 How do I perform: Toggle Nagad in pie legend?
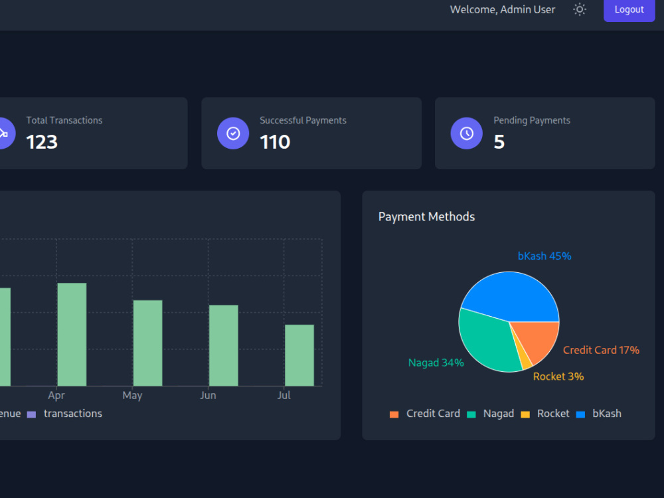tap(491, 414)
